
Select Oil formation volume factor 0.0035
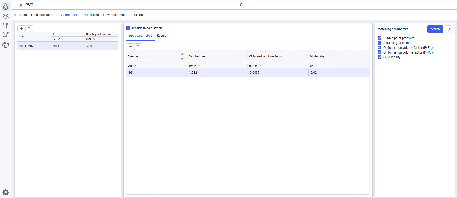click(278, 73)
